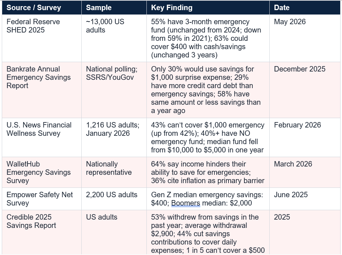Screen dimensions: 342x255
Task: Click the 64% say income hinders finding
Action: click(208, 172)
